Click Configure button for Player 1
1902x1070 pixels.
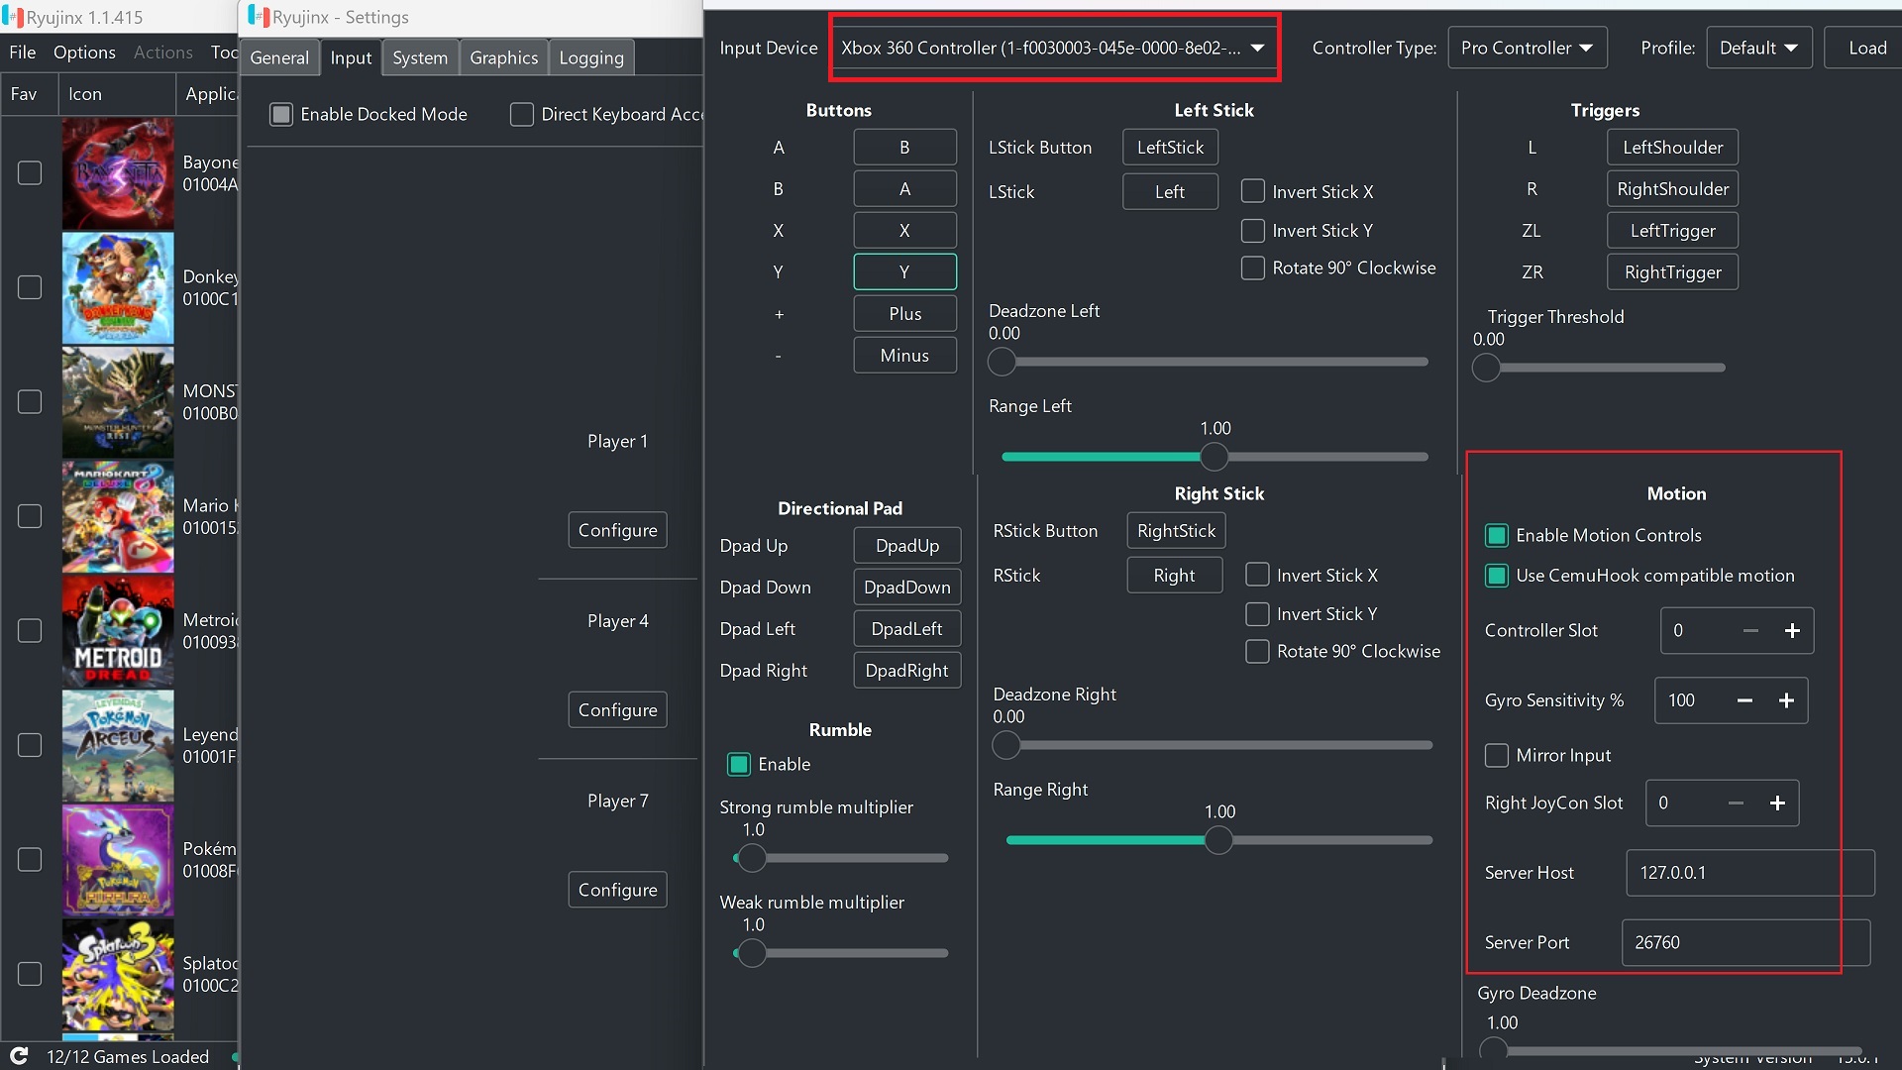pyautogui.click(x=616, y=529)
